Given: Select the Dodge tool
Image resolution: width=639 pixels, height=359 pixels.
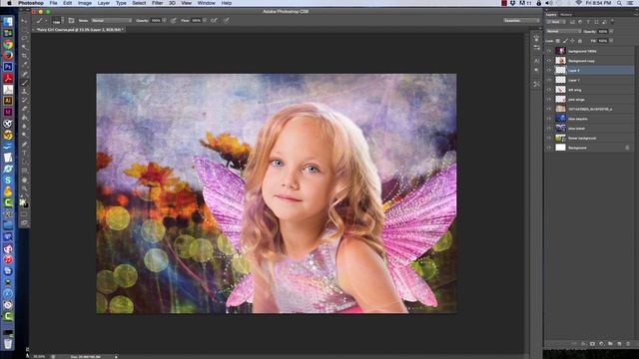Looking at the screenshot, I should pos(24,136).
